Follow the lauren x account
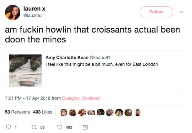Screen dimensions: 192x133 [x=156, y=12]
